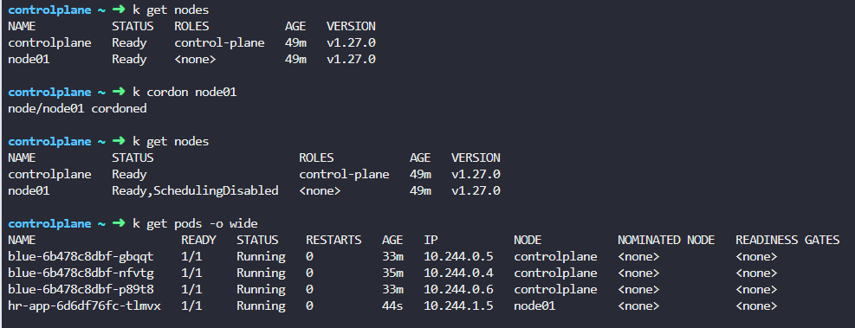Click the NODE column header beside NOMINATED NODE
Image resolution: width=855 pixels, height=328 pixels.
528,240
